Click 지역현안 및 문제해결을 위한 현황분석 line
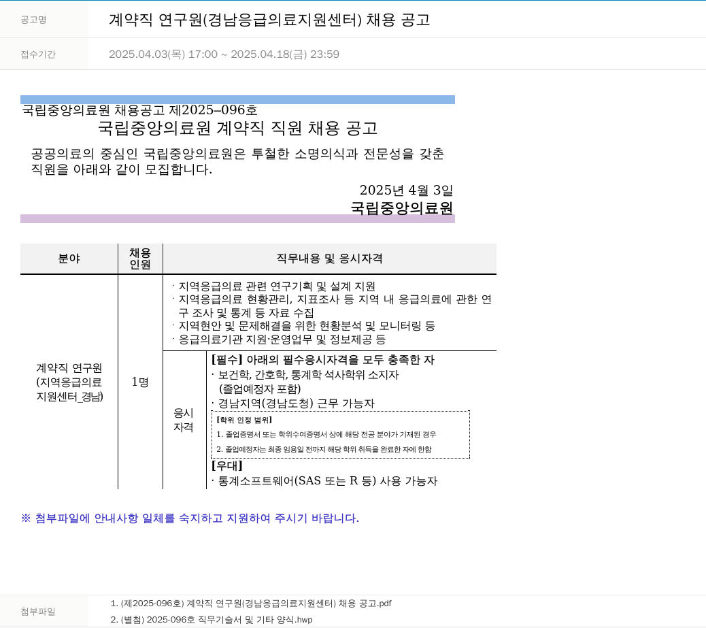706x628 pixels. click(303, 326)
